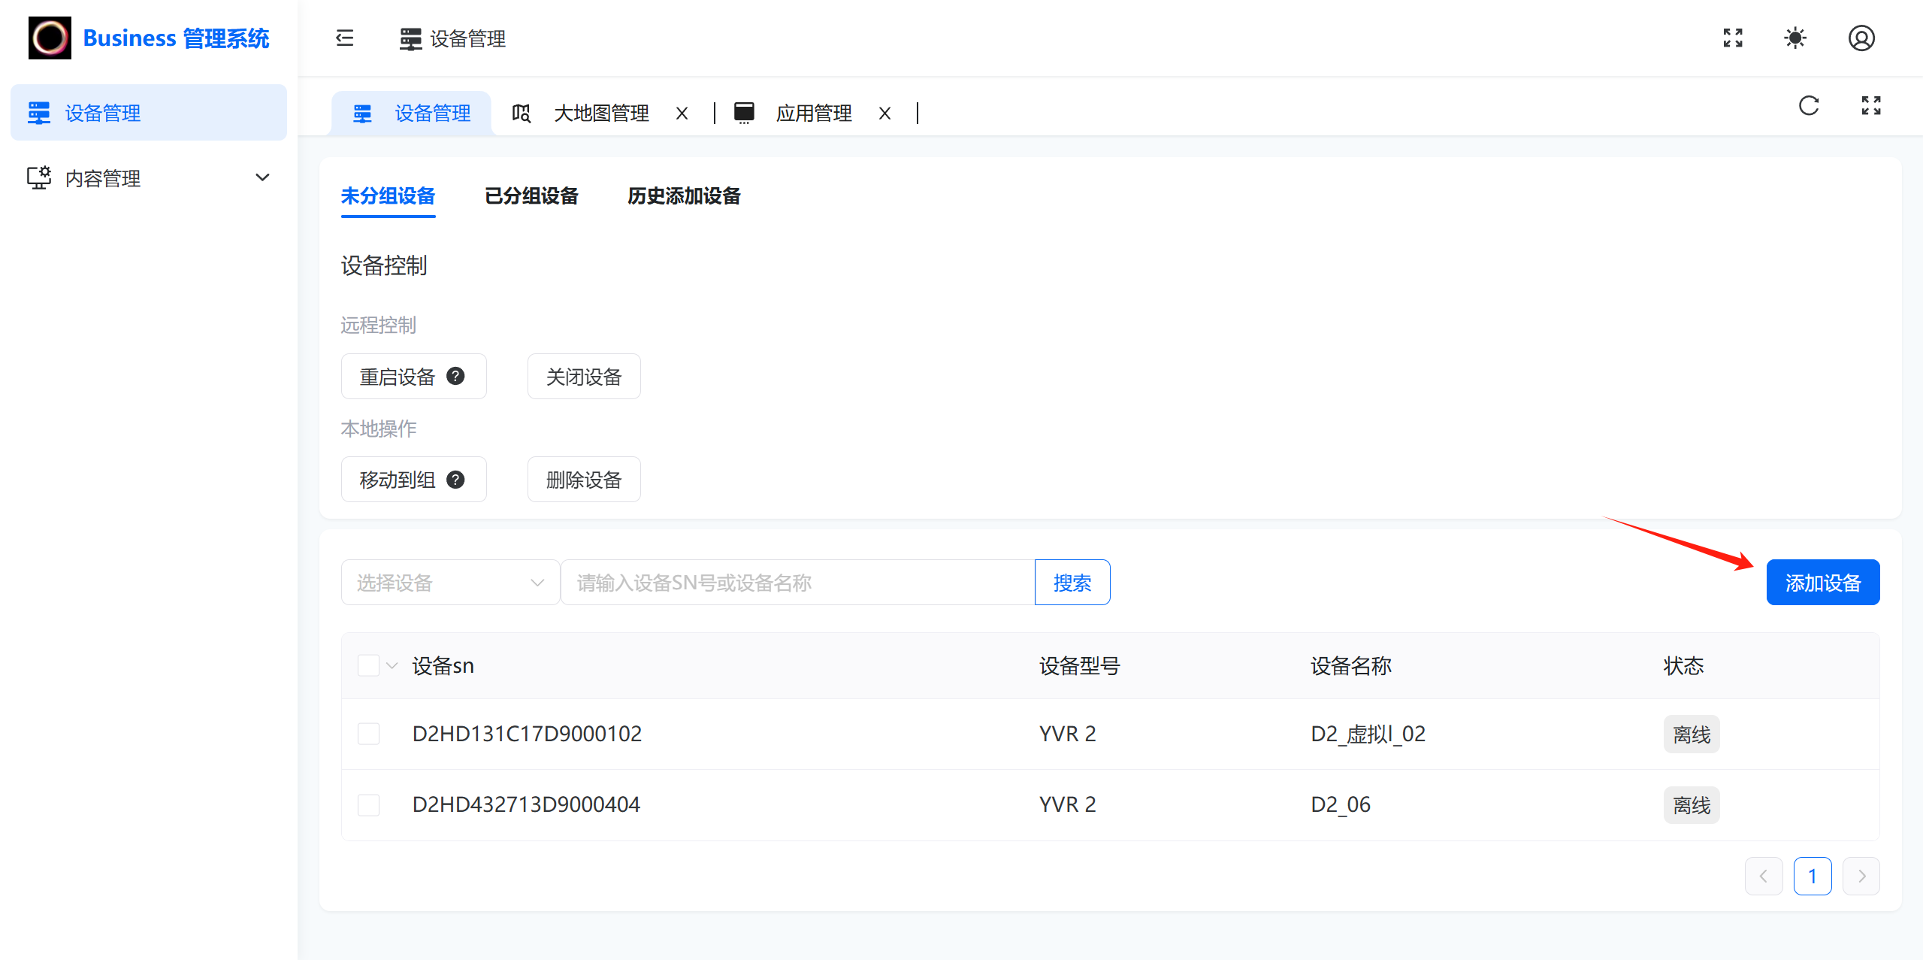This screenshot has height=960, width=1923.
Task: Click the 添加设备 button
Action: point(1822,583)
